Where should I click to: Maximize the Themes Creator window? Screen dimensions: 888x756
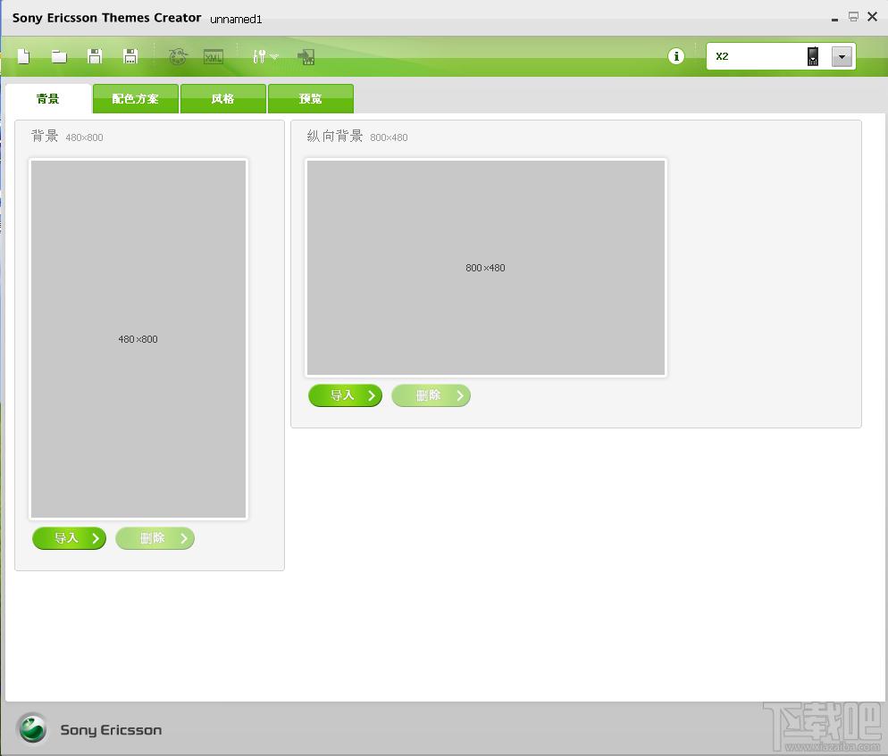tap(853, 17)
